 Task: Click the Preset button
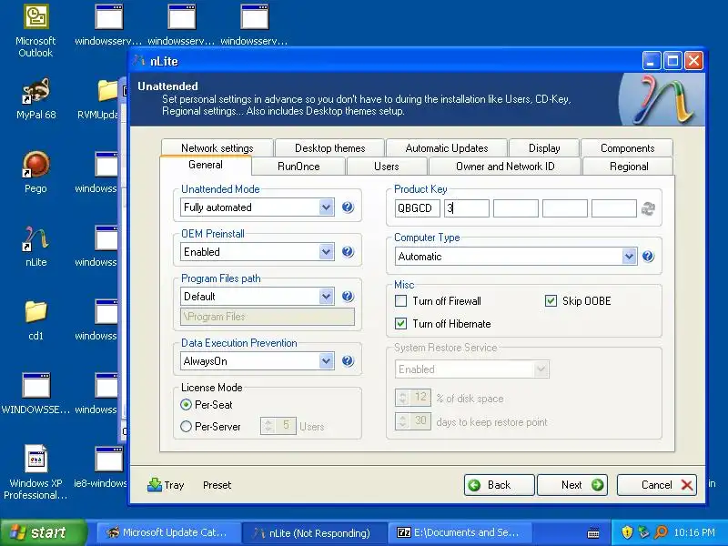coord(217,485)
